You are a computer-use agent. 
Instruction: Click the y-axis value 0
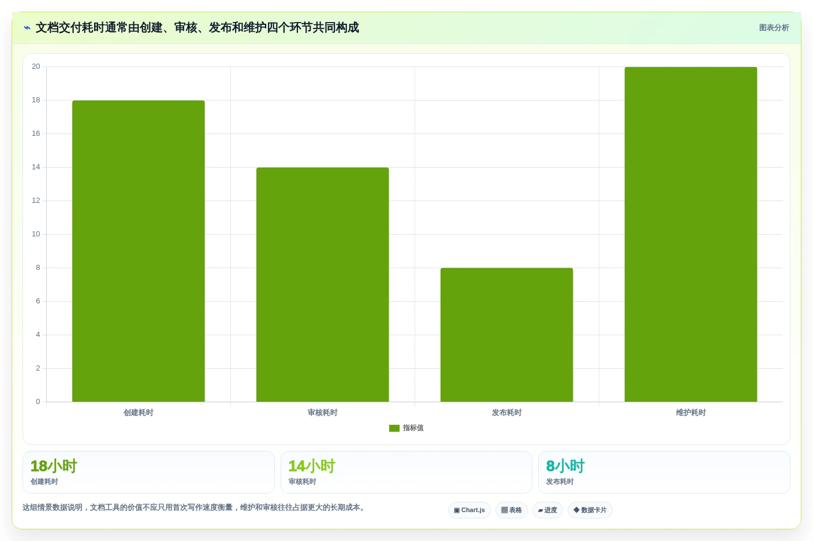click(x=38, y=402)
